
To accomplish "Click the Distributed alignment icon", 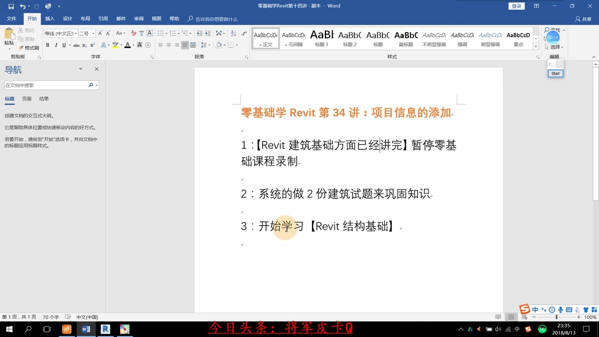I will [193, 45].
